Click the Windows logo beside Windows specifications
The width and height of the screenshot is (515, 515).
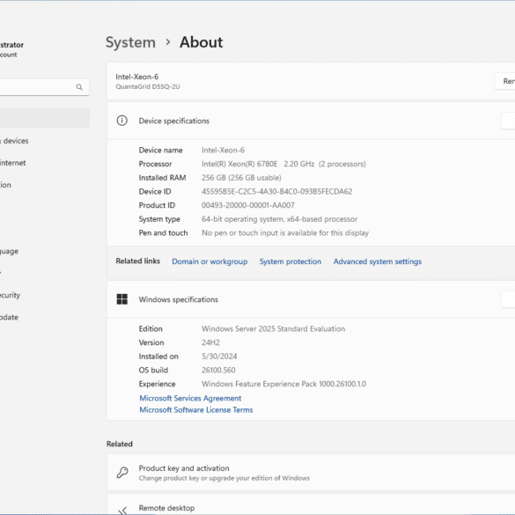tap(121, 299)
